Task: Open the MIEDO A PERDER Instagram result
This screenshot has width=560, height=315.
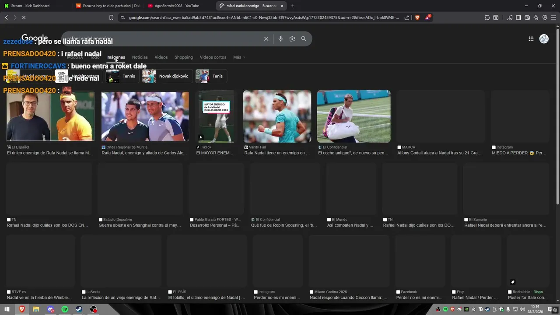Action: (x=519, y=153)
